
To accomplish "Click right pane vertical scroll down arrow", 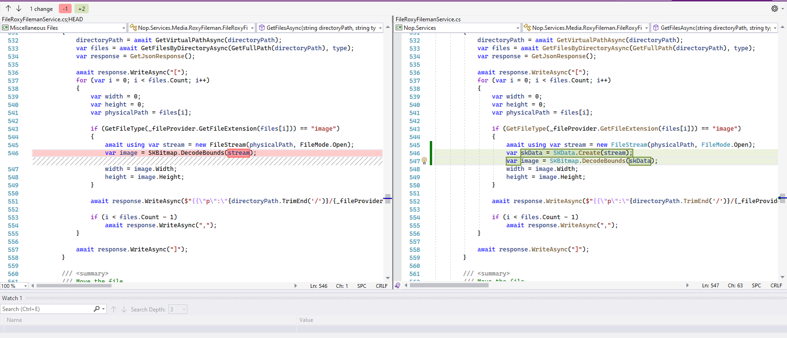I will coord(782,277).
